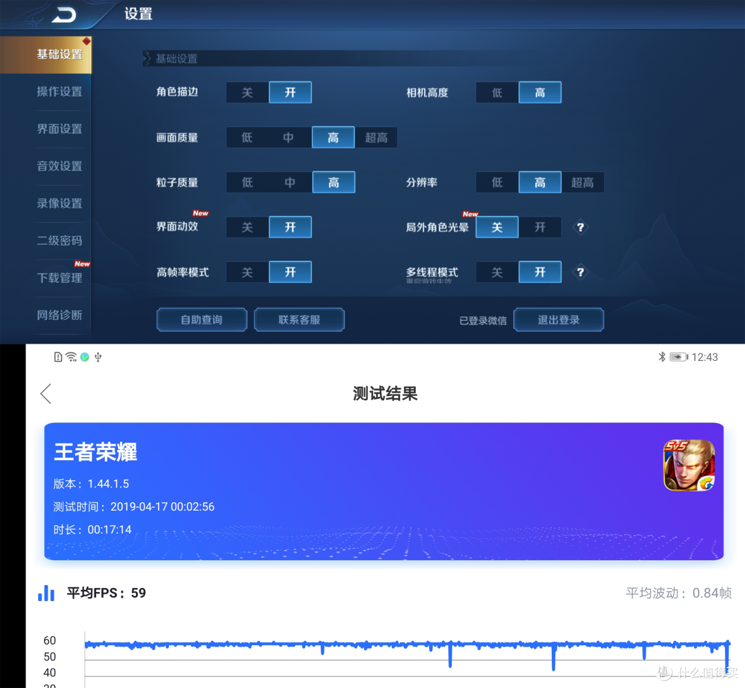Viewport: 745px width, 688px height.
Task: Click the FPS line chart
Action: click(x=408, y=660)
